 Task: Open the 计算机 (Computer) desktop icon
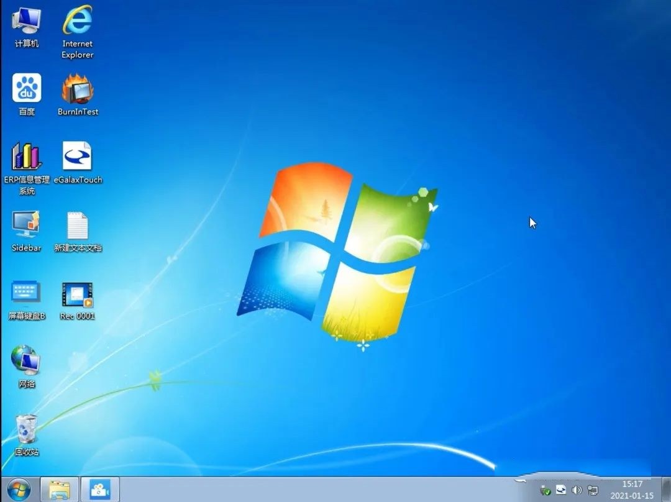[x=27, y=27]
